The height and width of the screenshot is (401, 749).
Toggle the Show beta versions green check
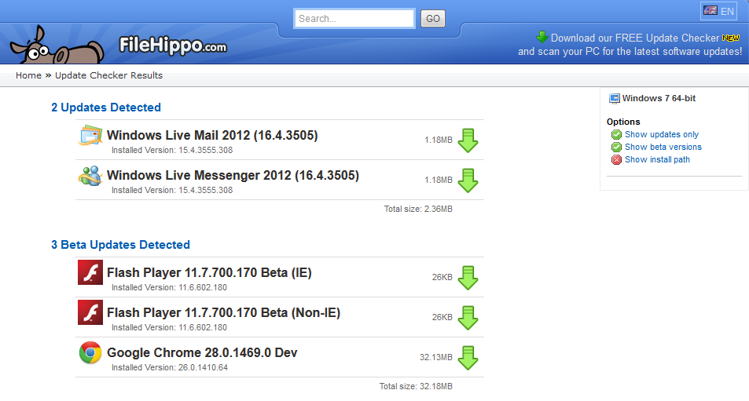616,147
